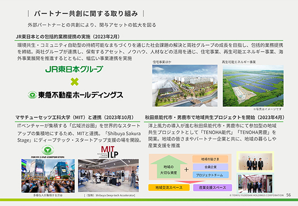This screenshot has height=206, width=298.
Task: Click the page number 56
Action: point(288,195)
